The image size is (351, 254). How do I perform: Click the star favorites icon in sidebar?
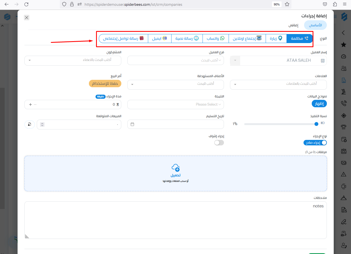tap(344, 44)
